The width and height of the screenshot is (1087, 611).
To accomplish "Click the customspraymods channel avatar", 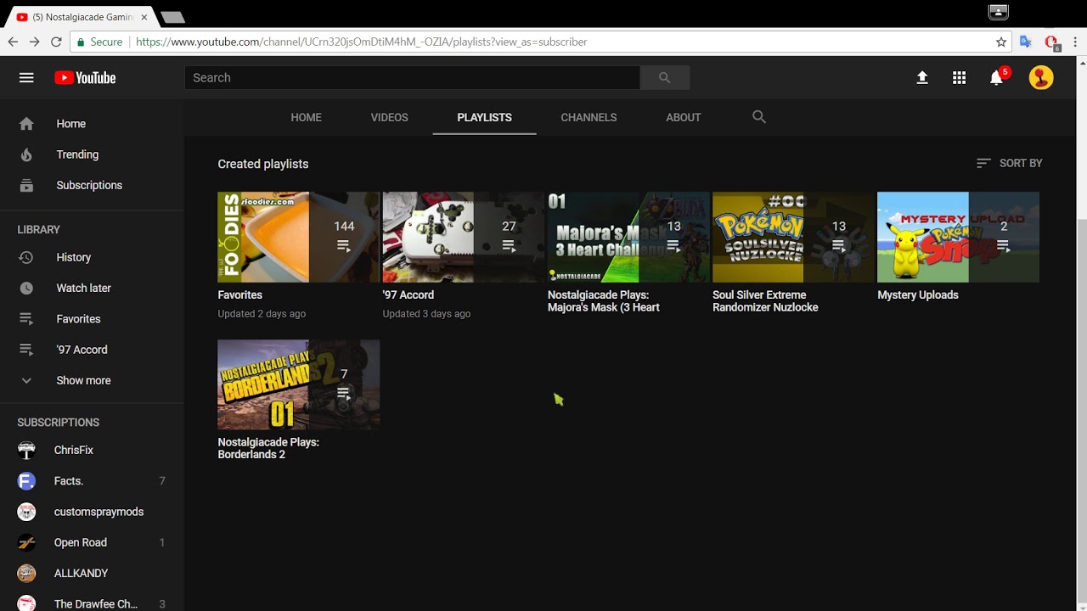I will coord(26,512).
